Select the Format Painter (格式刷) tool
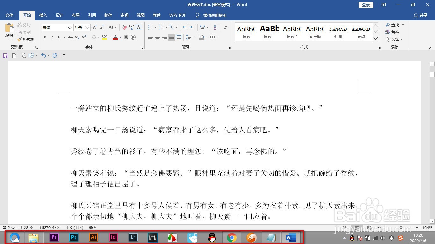 [x=26, y=39]
